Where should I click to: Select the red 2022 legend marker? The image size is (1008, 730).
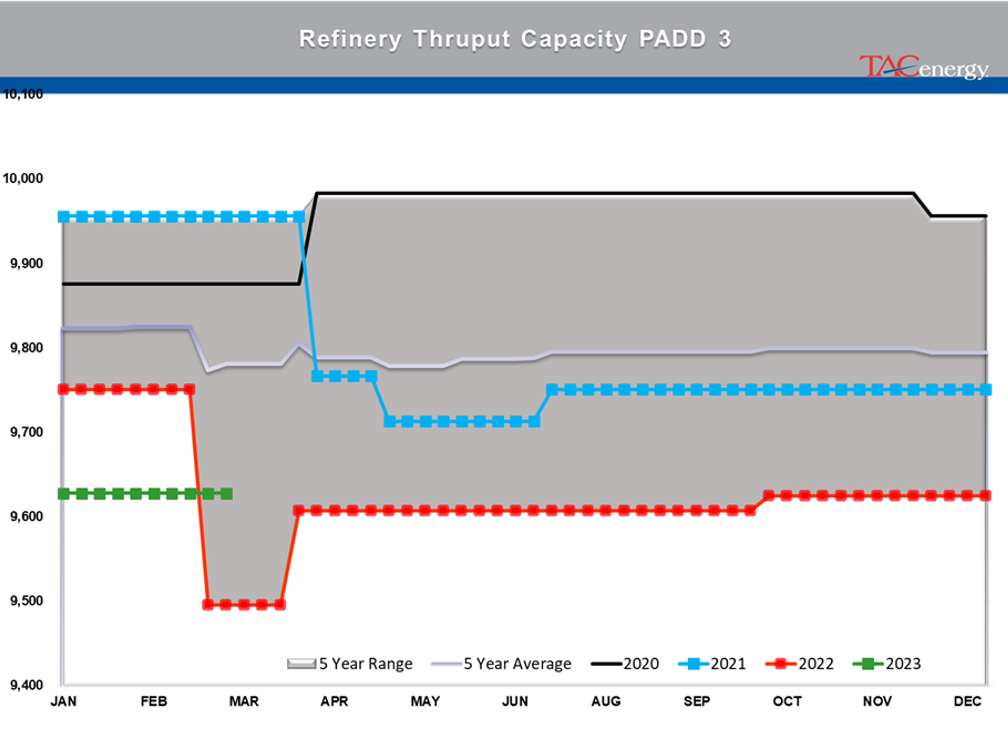[x=781, y=664]
